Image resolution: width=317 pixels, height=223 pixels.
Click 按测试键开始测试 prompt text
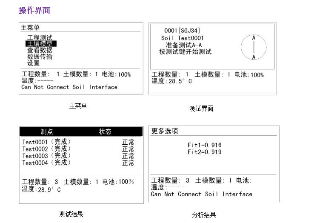point(185,52)
